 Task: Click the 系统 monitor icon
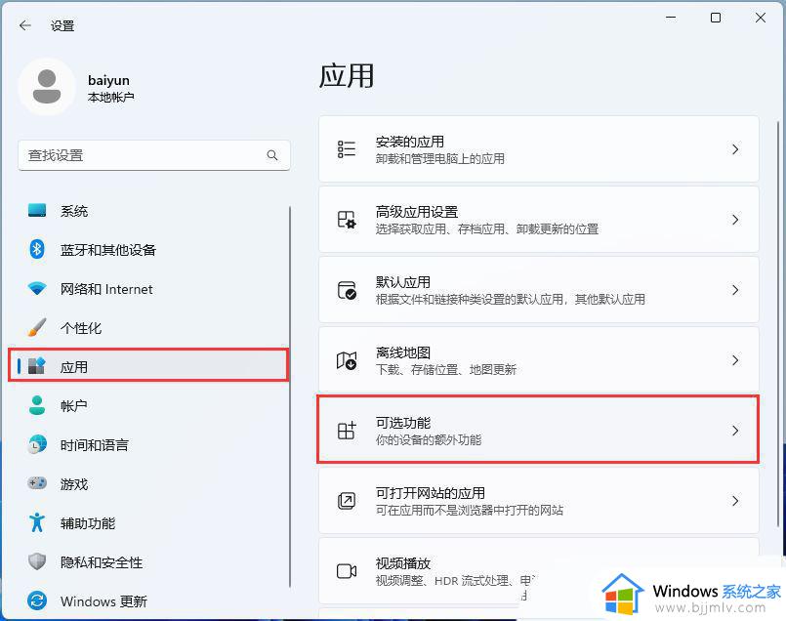coord(37,211)
